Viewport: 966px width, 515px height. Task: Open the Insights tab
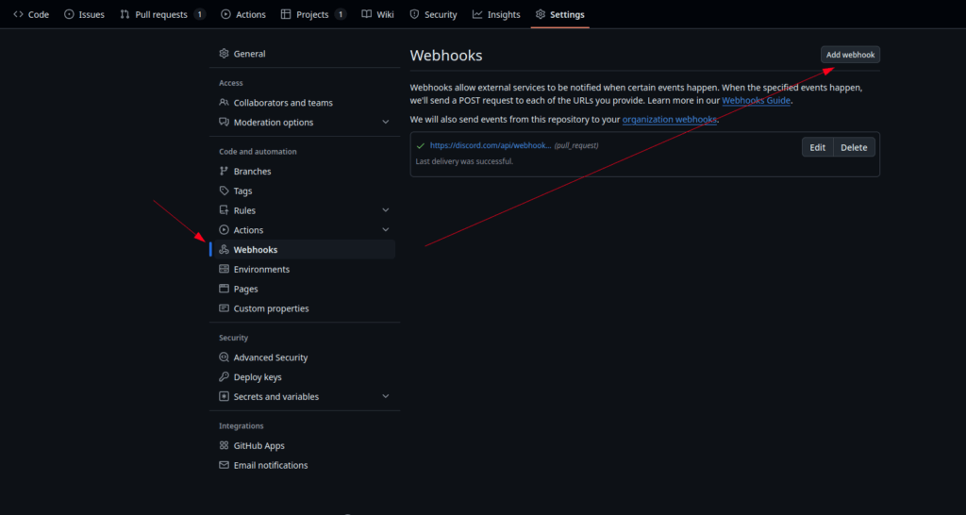496,14
